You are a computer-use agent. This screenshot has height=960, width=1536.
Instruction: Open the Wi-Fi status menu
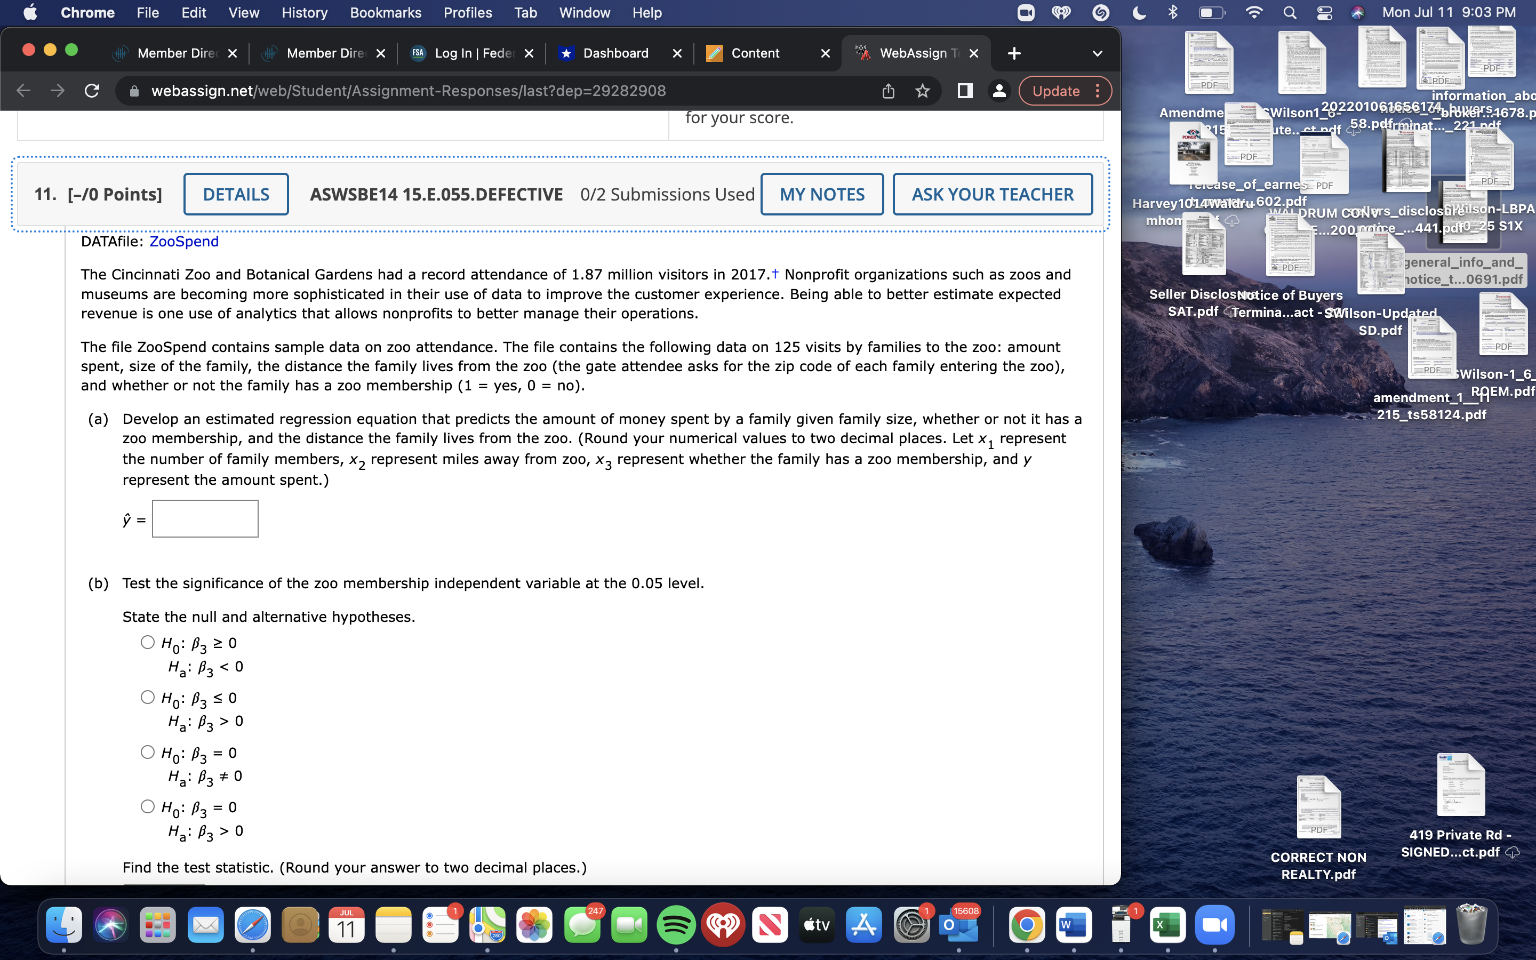click(x=1253, y=12)
